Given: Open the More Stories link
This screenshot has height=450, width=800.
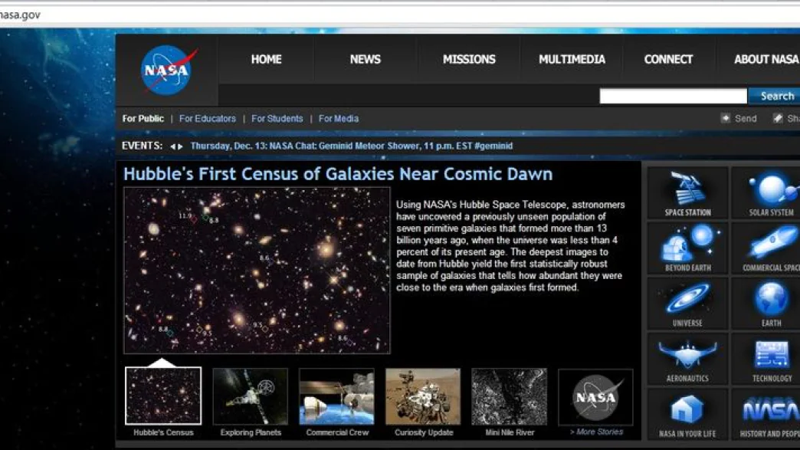Looking at the screenshot, I should click(596, 432).
